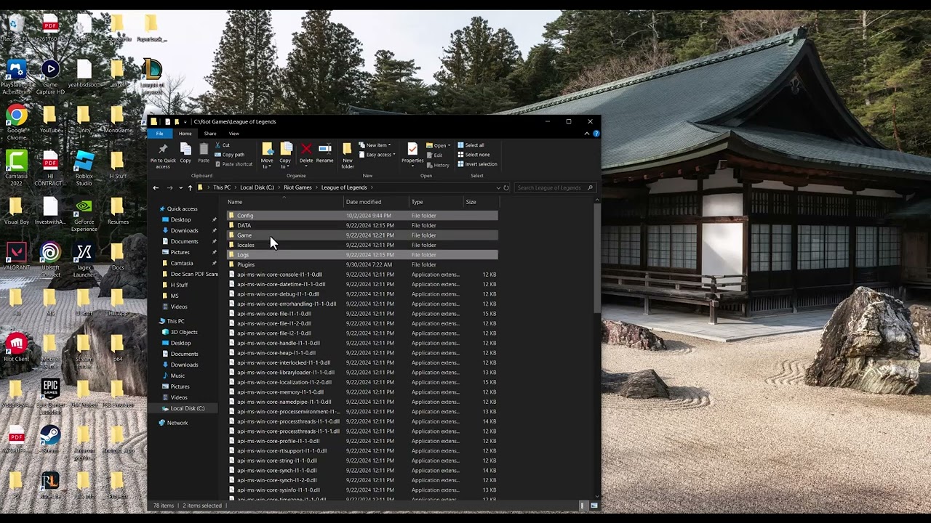Click the Riot Games breadcrumb
This screenshot has height=523, width=931.
297,188
